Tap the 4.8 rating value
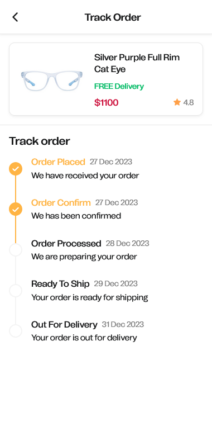This screenshot has height=436, width=212. [x=189, y=103]
